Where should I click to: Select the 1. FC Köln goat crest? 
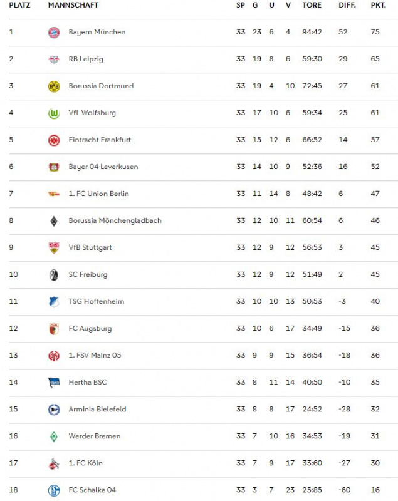54,463
